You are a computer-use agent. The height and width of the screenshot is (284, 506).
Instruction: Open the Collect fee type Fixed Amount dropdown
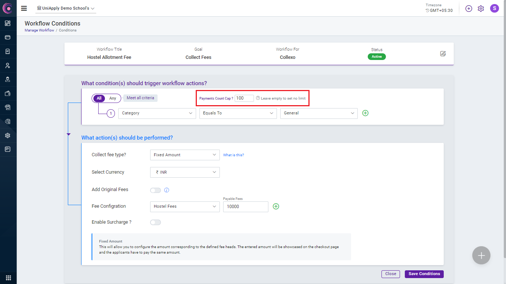coord(185,155)
